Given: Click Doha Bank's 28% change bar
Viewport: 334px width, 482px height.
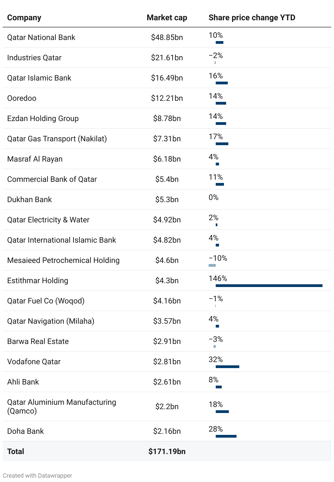Looking at the screenshot, I should (x=226, y=436).
